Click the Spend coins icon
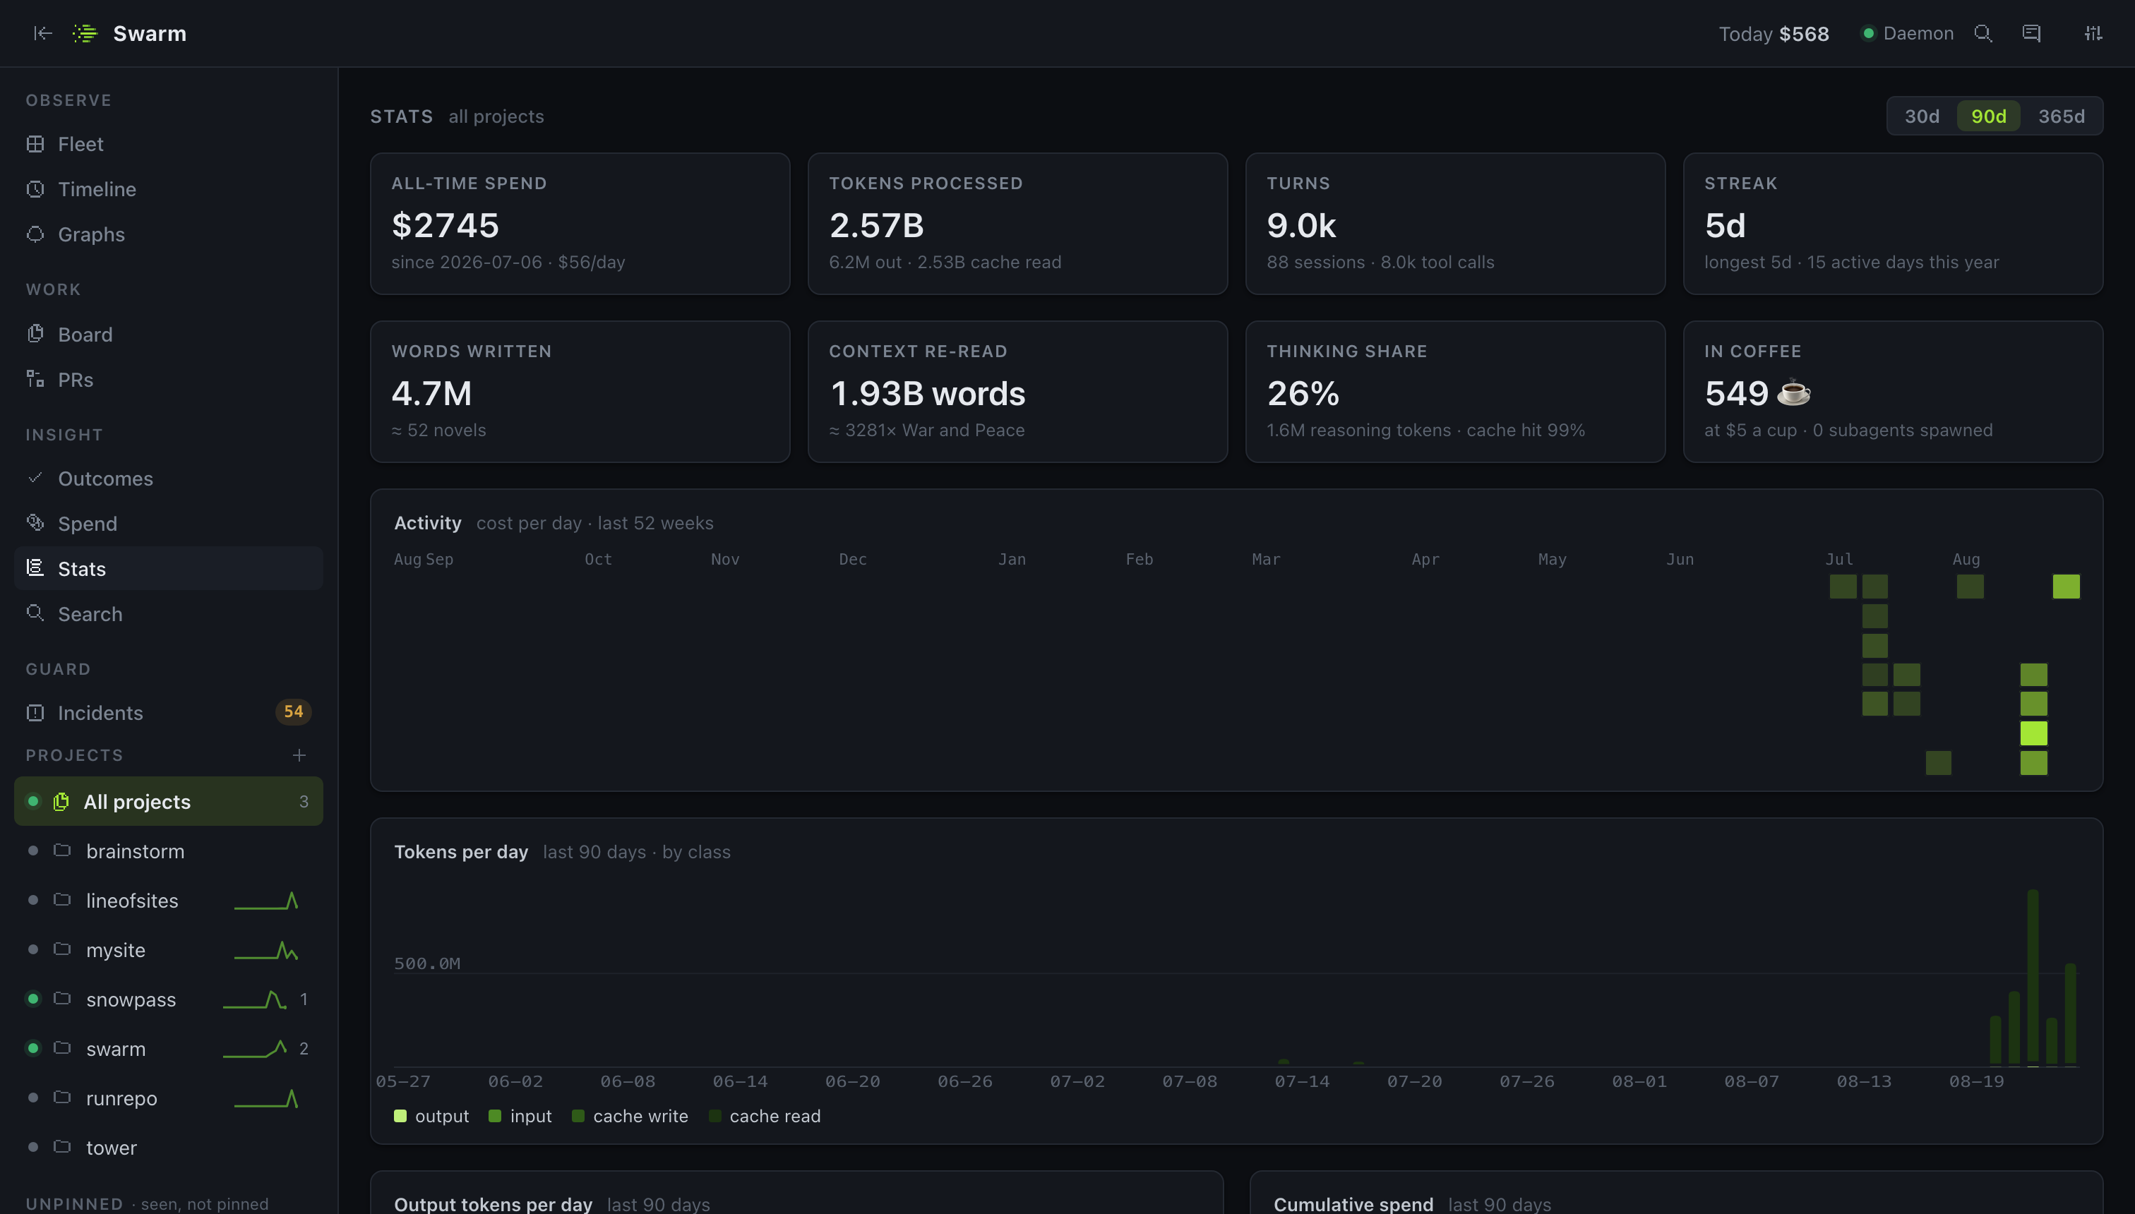This screenshot has width=2135, height=1214. tap(35, 523)
